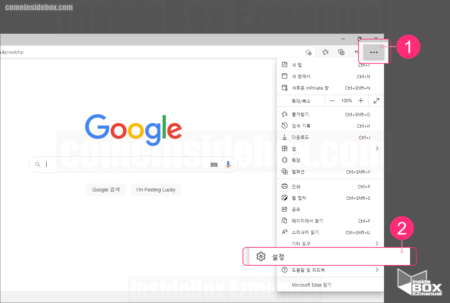Open 검색 기록 history entry
This screenshot has height=303, width=450.
point(330,126)
